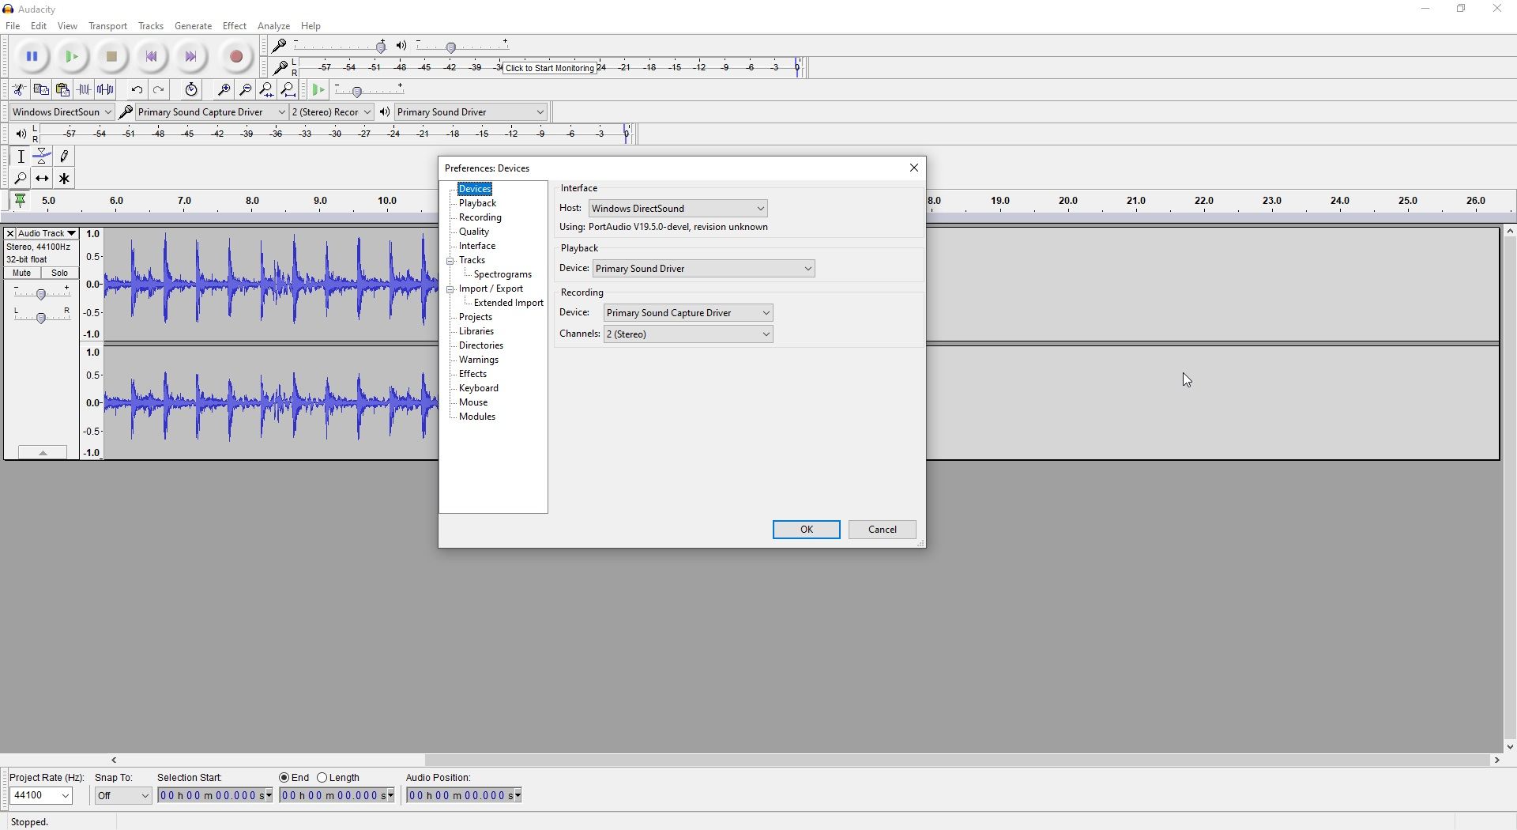Click the Audio Position time field
The height and width of the screenshot is (830, 1517).
point(465,796)
